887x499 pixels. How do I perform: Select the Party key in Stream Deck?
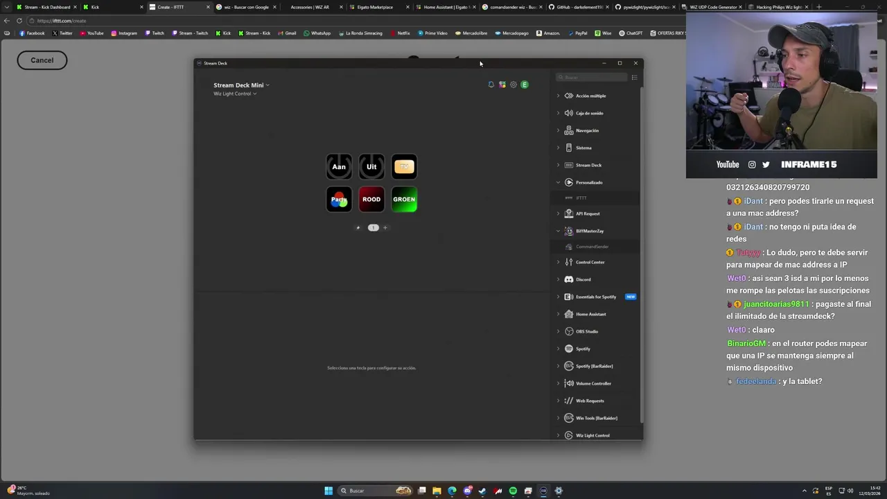[x=339, y=200]
